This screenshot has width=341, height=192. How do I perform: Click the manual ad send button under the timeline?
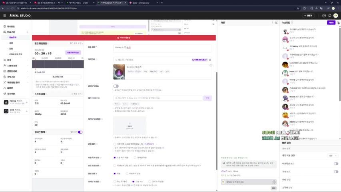point(58,77)
